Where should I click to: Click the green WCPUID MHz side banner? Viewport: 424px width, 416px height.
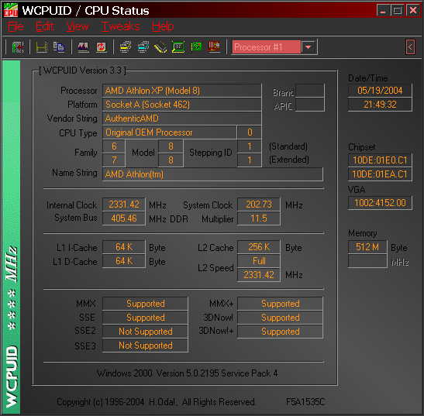[x=11, y=237]
